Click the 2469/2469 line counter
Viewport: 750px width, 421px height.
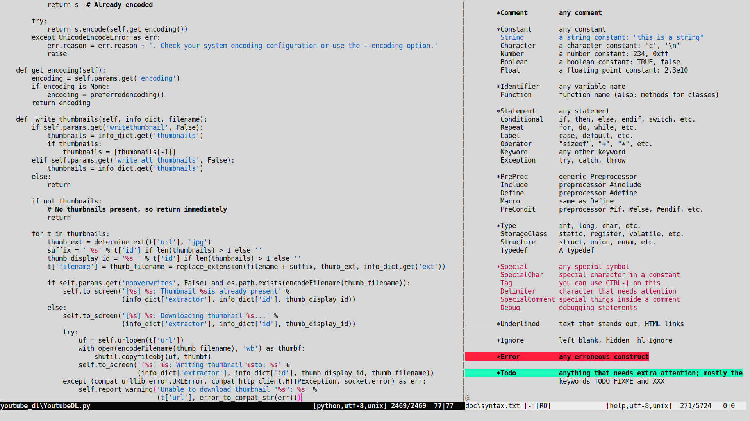(409, 406)
